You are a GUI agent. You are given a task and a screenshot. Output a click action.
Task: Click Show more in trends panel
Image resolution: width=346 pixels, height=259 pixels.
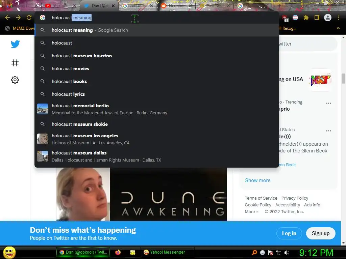click(x=257, y=180)
